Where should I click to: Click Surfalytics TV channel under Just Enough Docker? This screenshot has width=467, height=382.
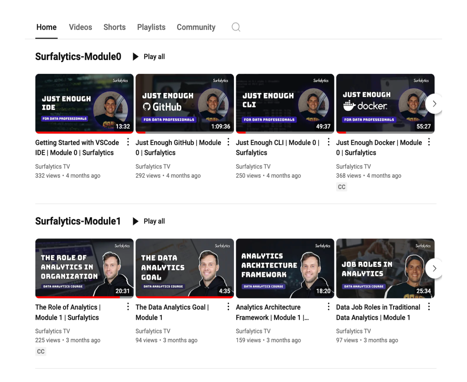(353, 166)
